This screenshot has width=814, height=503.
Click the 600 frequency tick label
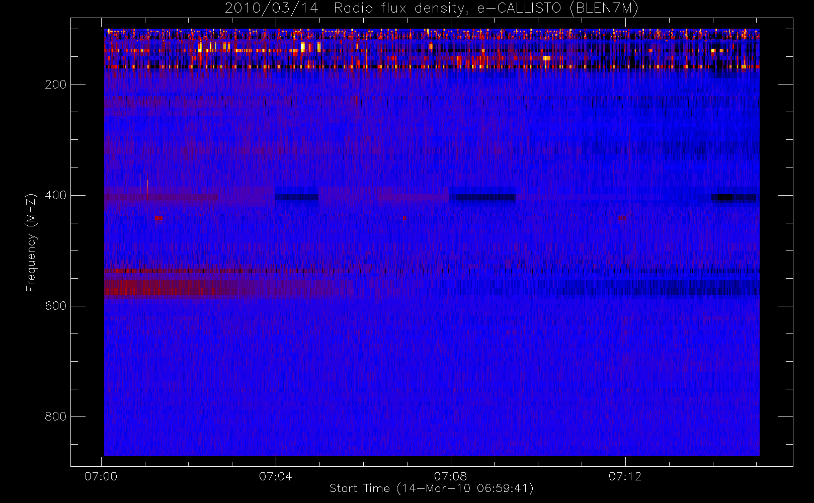(55, 306)
